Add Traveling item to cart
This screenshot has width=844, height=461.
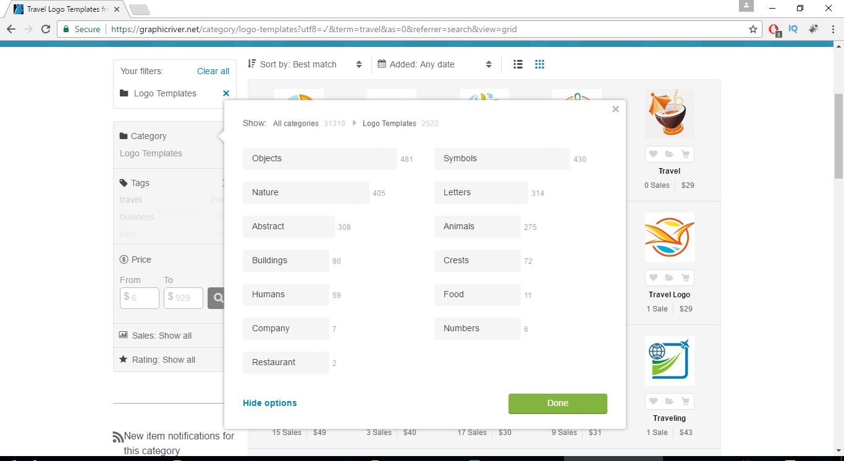[x=686, y=402]
